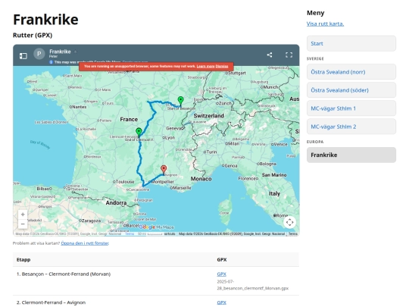Screen dimensions: 409x307
Task: Click the info icon in map header
Action: pyautogui.click(x=52, y=62)
